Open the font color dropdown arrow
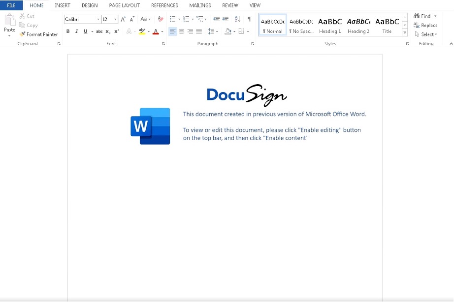Image resolution: width=454 pixels, height=302 pixels. 162,31
